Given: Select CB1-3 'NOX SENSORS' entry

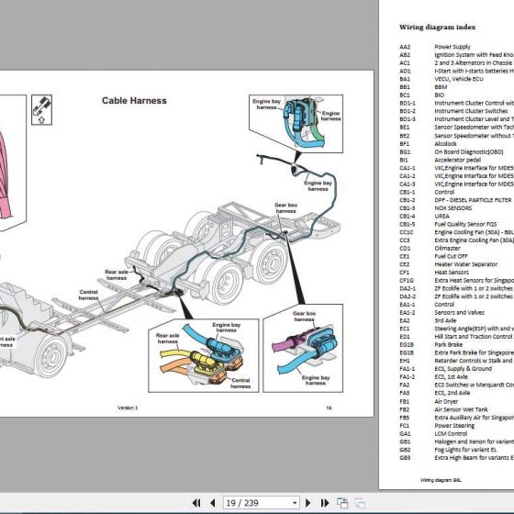Looking at the screenshot, I should pyautogui.click(x=436, y=208).
